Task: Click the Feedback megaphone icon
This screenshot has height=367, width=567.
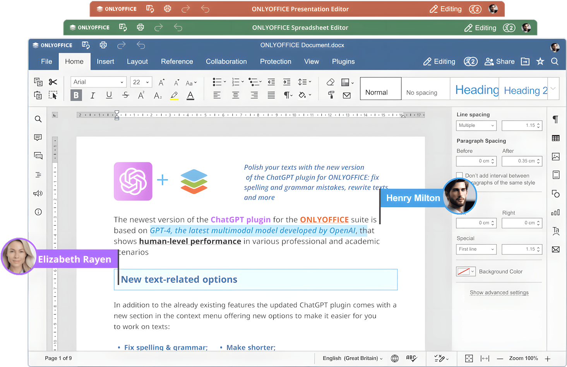Action: (38, 193)
